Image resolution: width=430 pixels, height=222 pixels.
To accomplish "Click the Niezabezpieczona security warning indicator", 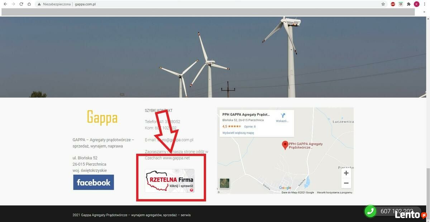I will [54, 4].
